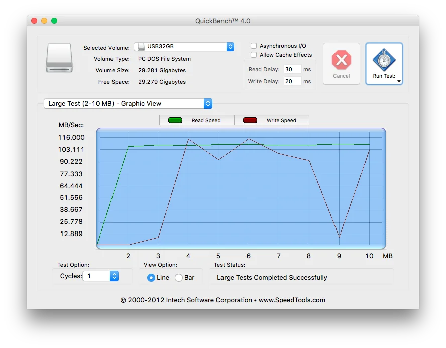Click the red Write Speed swatch

coord(250,120)
